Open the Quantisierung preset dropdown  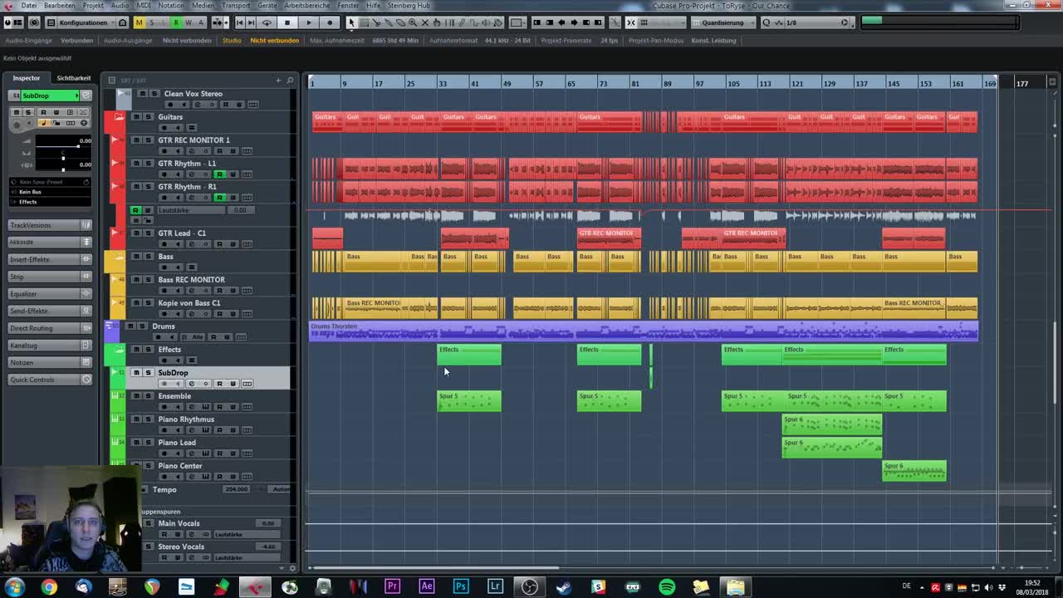(723, 22)
